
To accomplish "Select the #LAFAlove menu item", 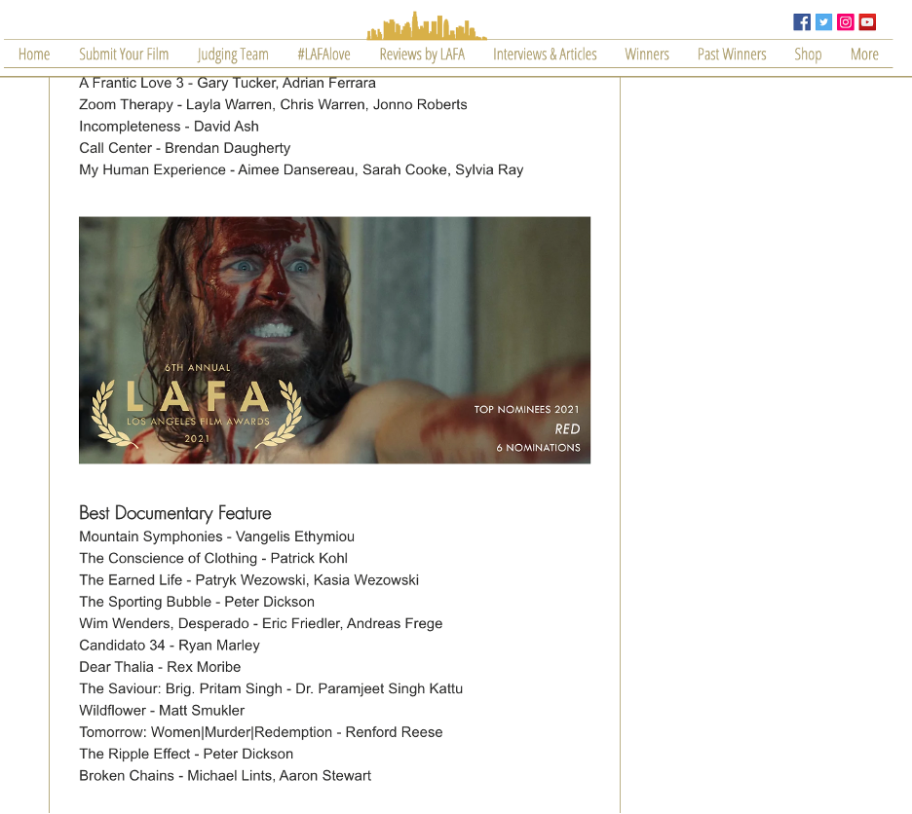I will 323,55.
